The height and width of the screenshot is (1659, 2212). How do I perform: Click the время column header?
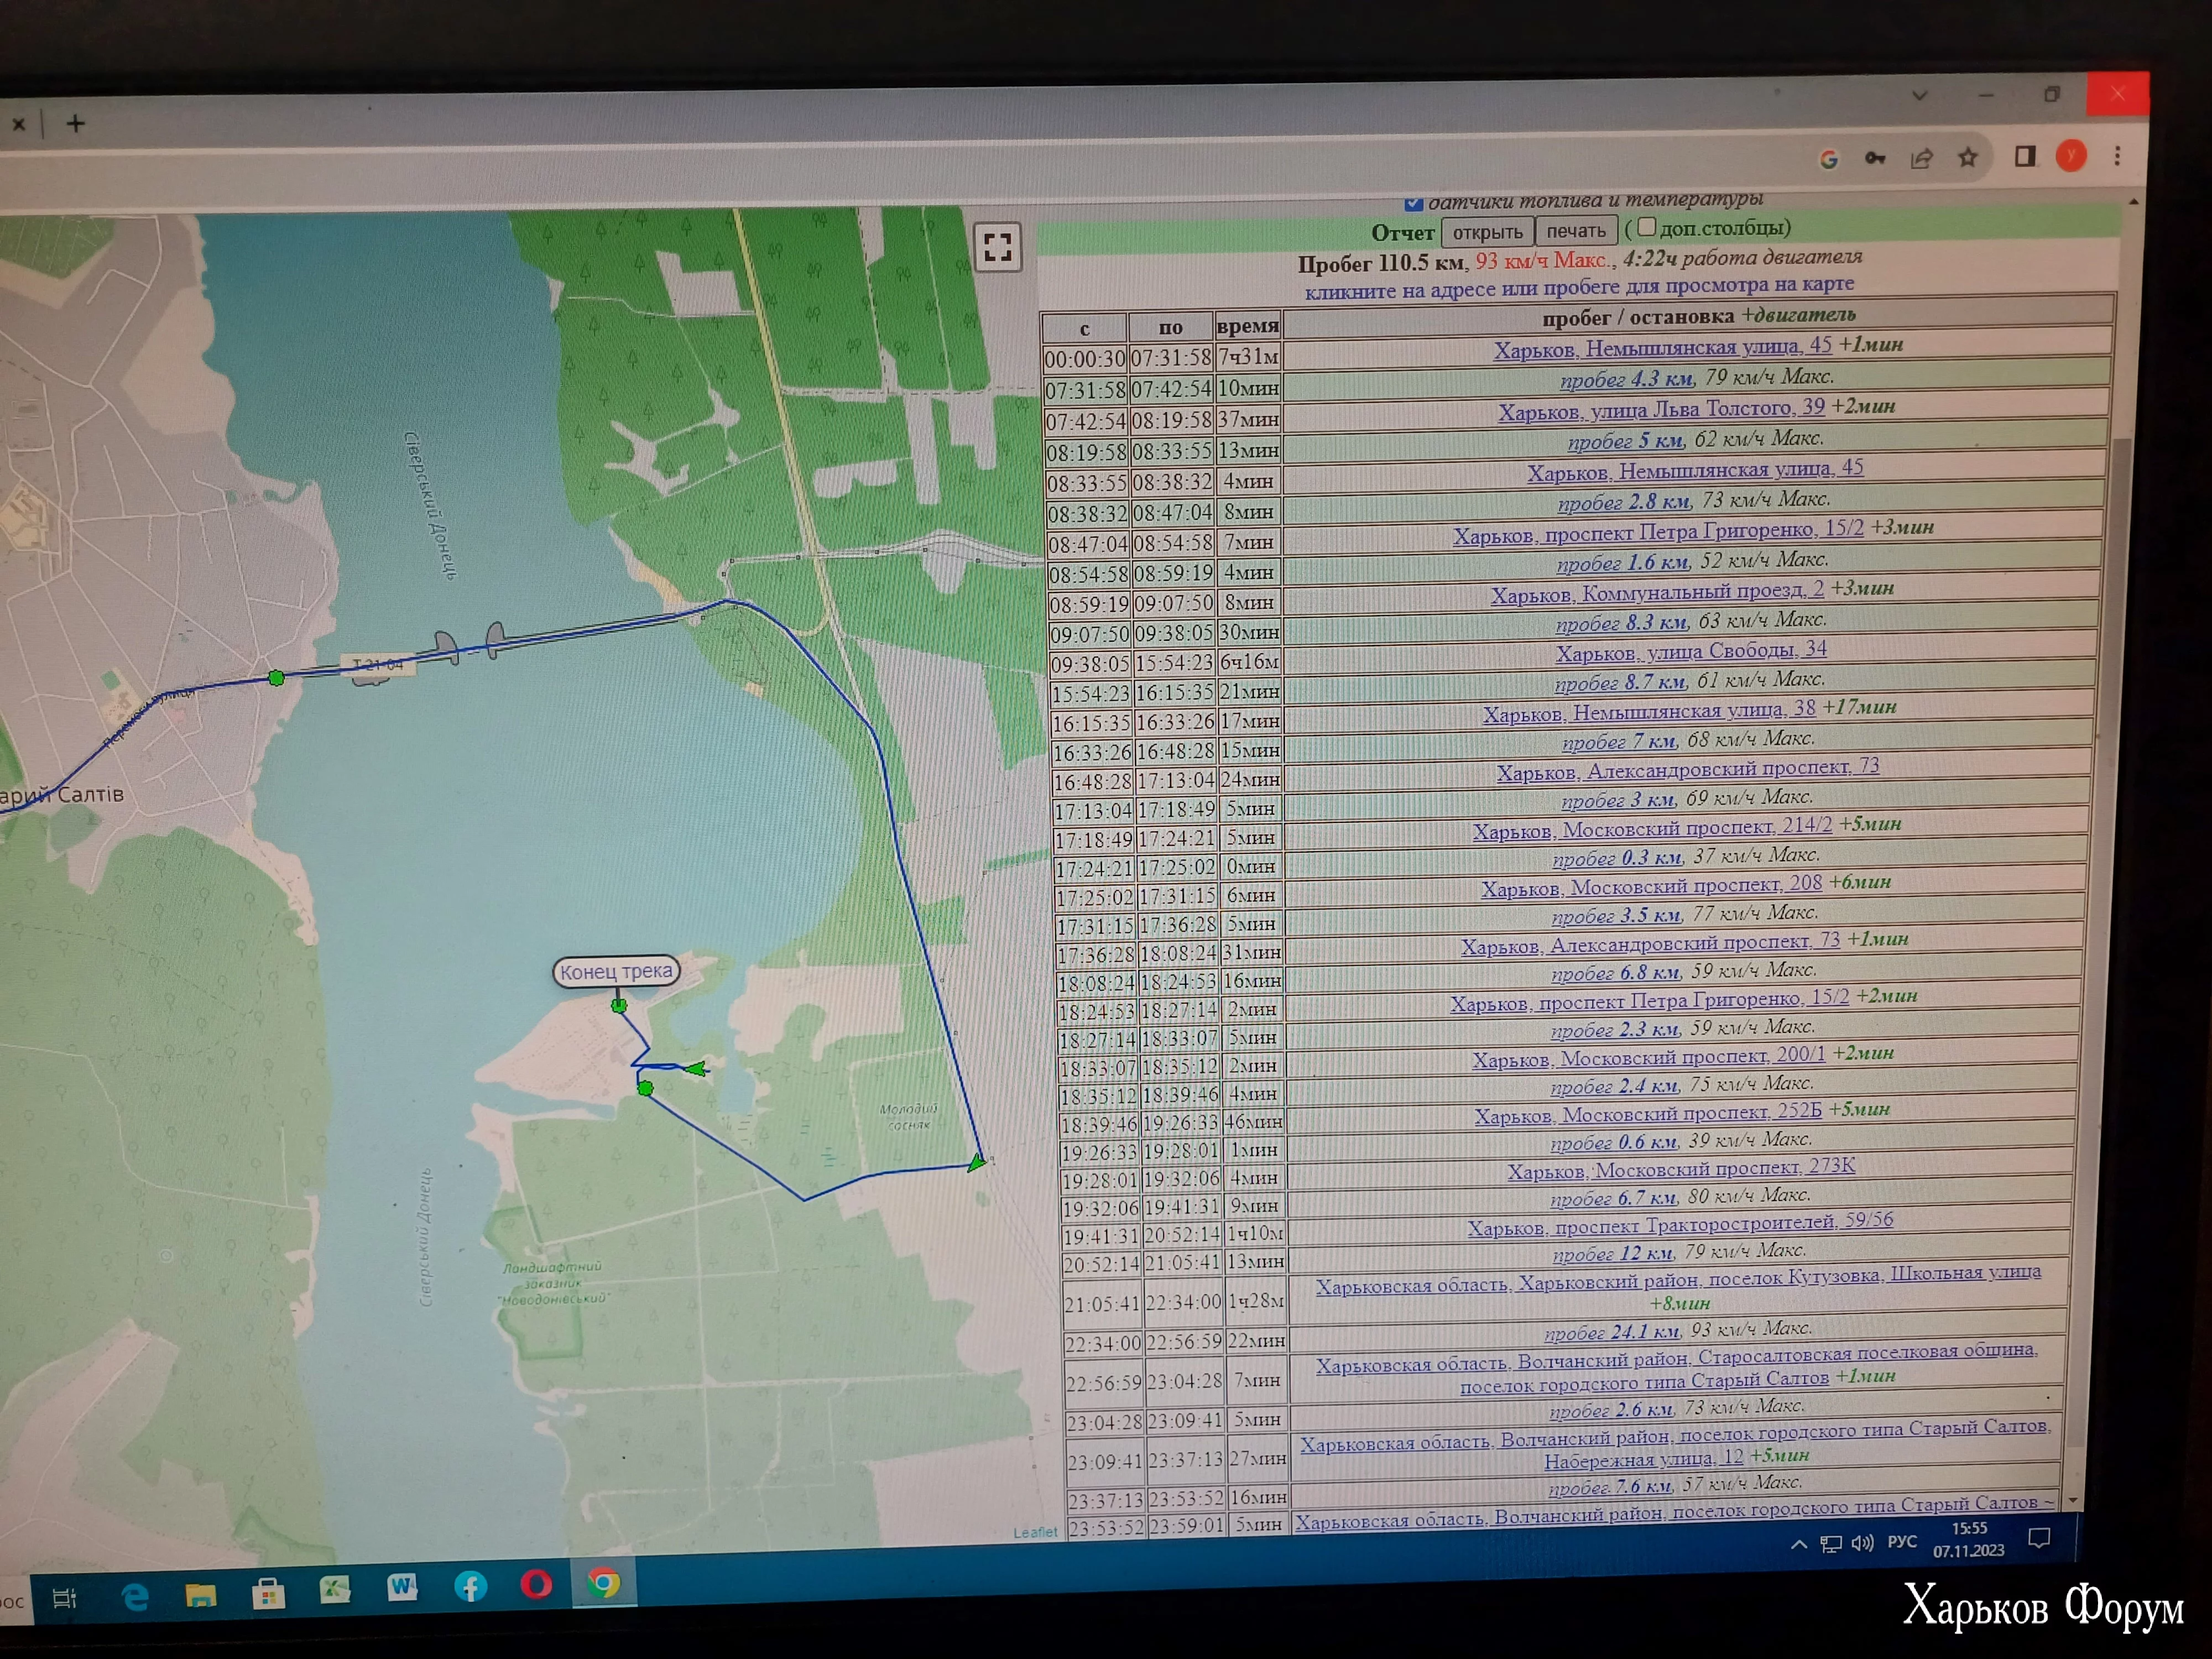pyautogui.click(x=1248, y=326)
